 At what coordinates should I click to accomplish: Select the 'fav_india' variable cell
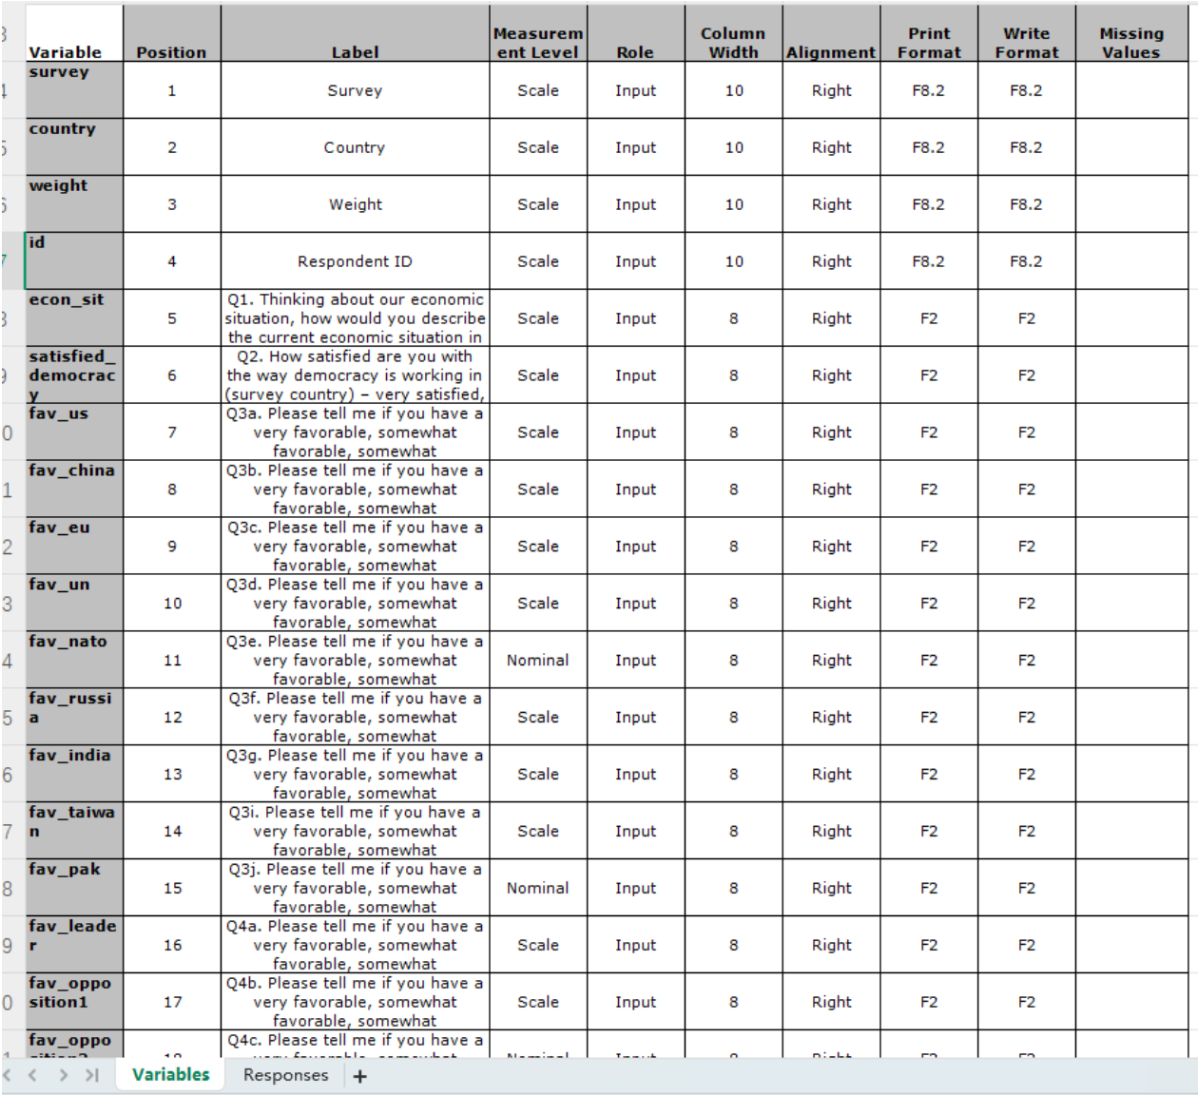tap(74, 775)
